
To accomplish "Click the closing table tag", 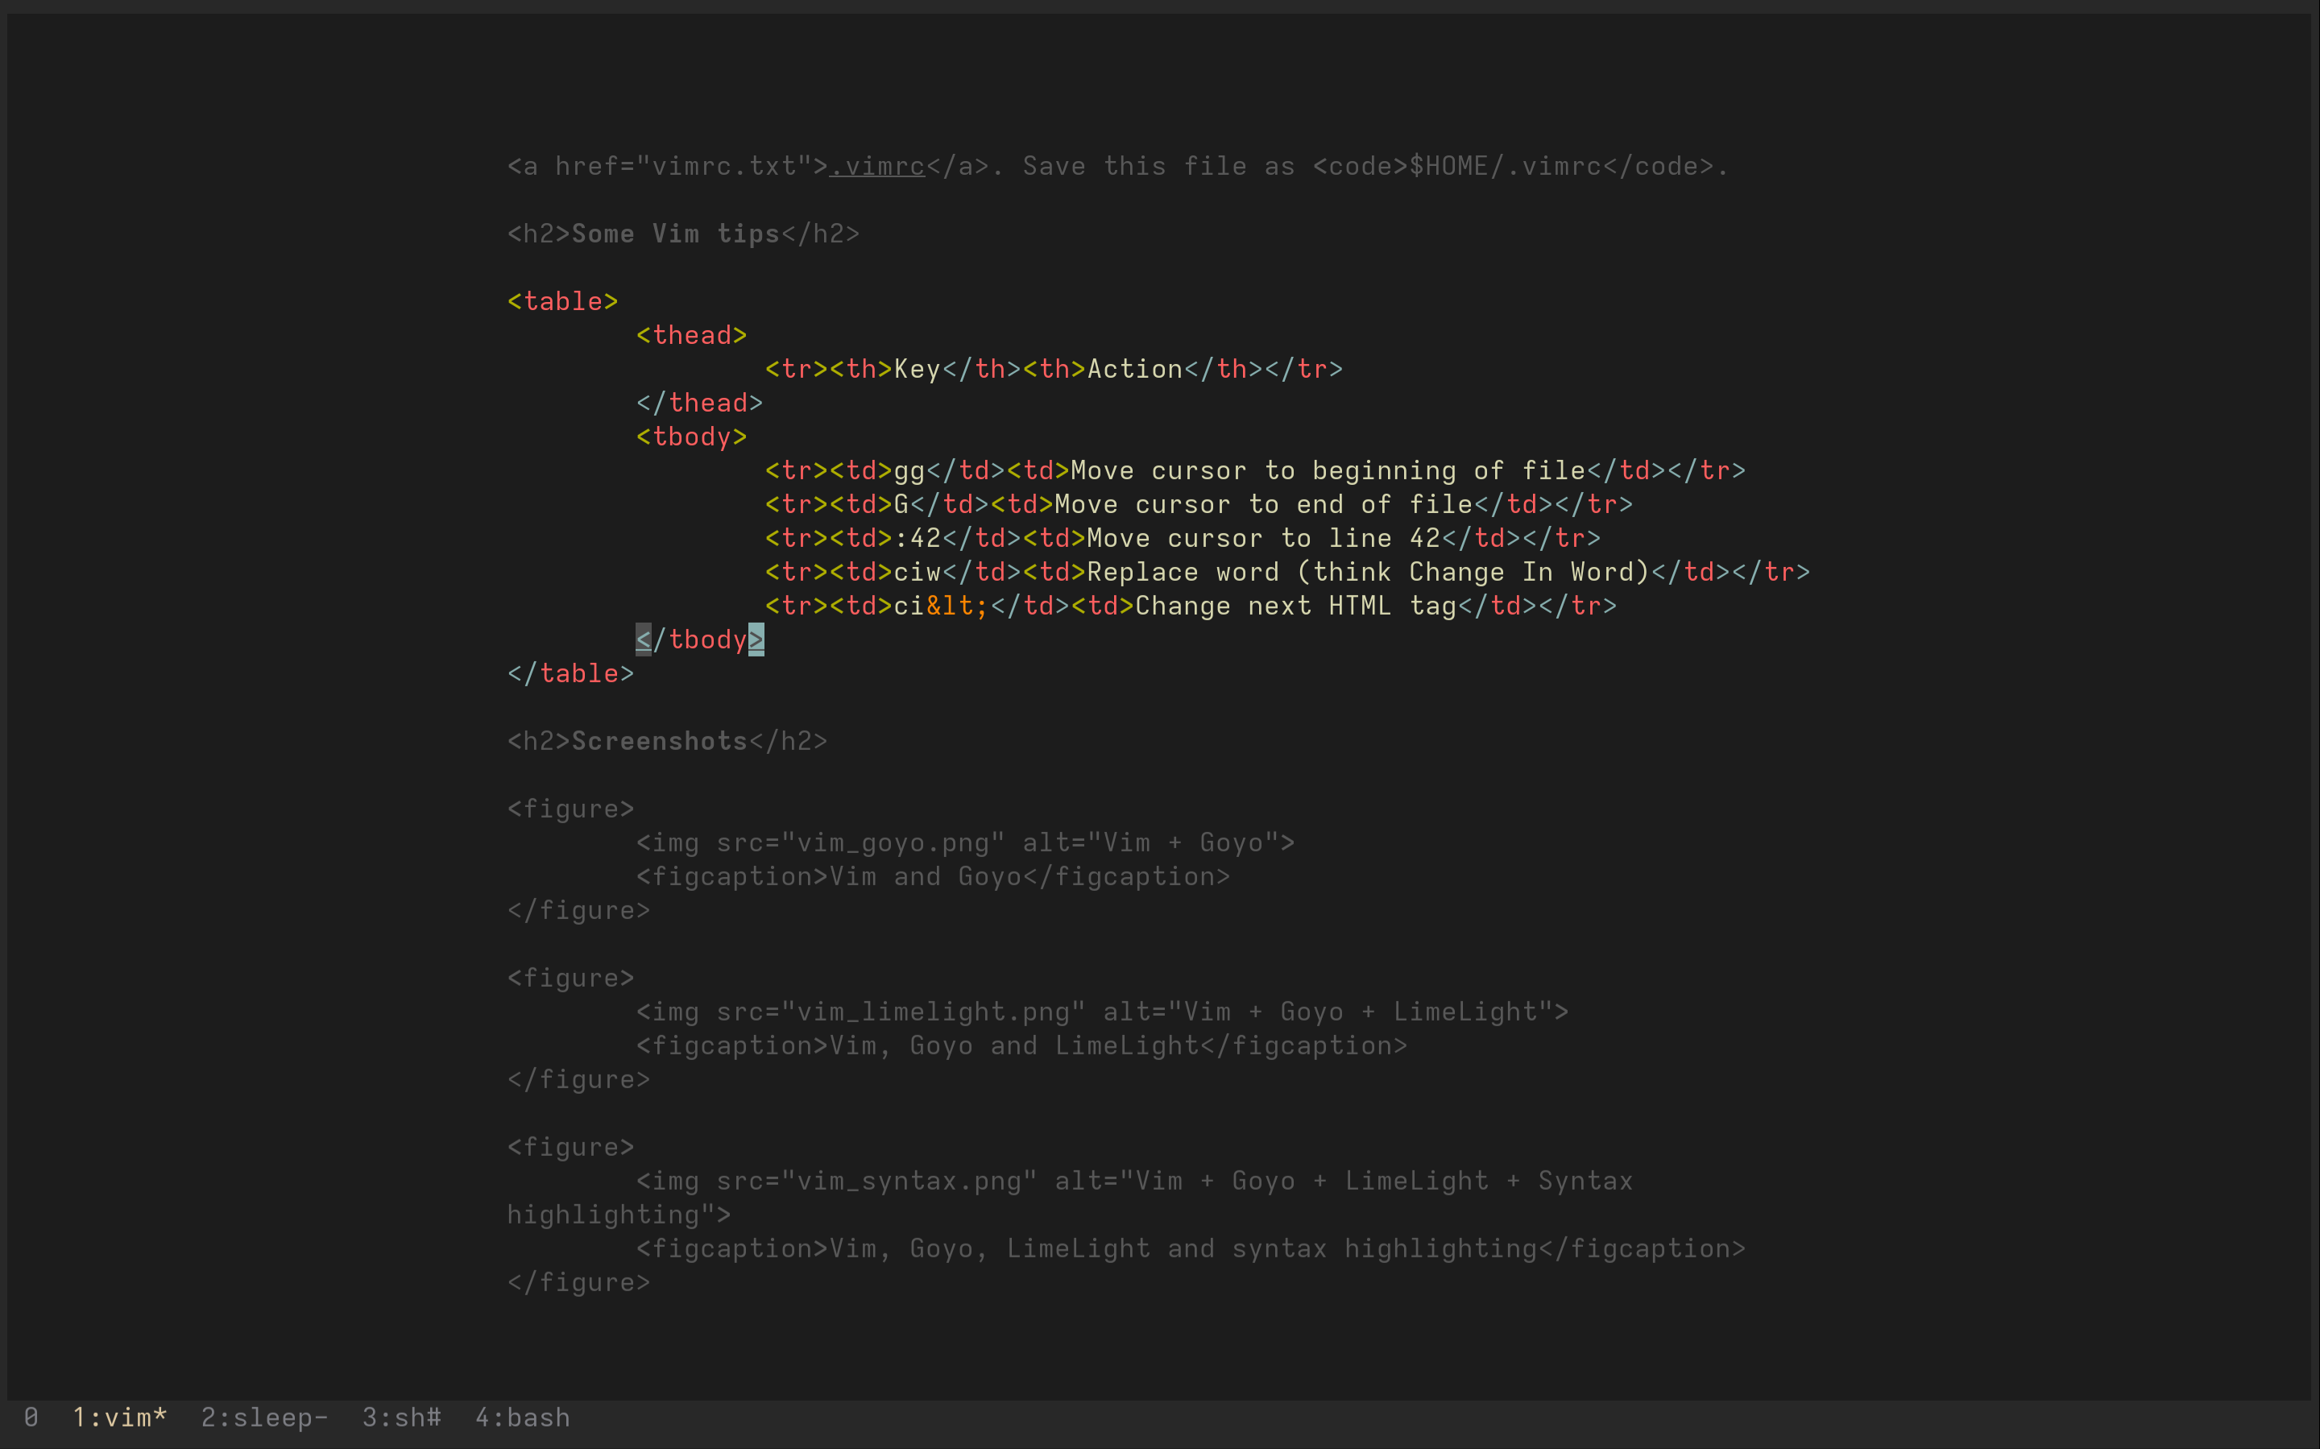I will tap(570, 673).
